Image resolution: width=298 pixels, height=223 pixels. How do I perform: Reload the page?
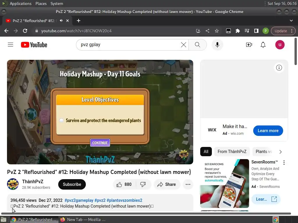25,31
